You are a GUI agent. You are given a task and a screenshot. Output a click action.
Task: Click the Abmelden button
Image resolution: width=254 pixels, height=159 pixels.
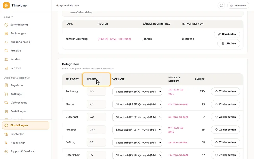(x=238, y=5)
